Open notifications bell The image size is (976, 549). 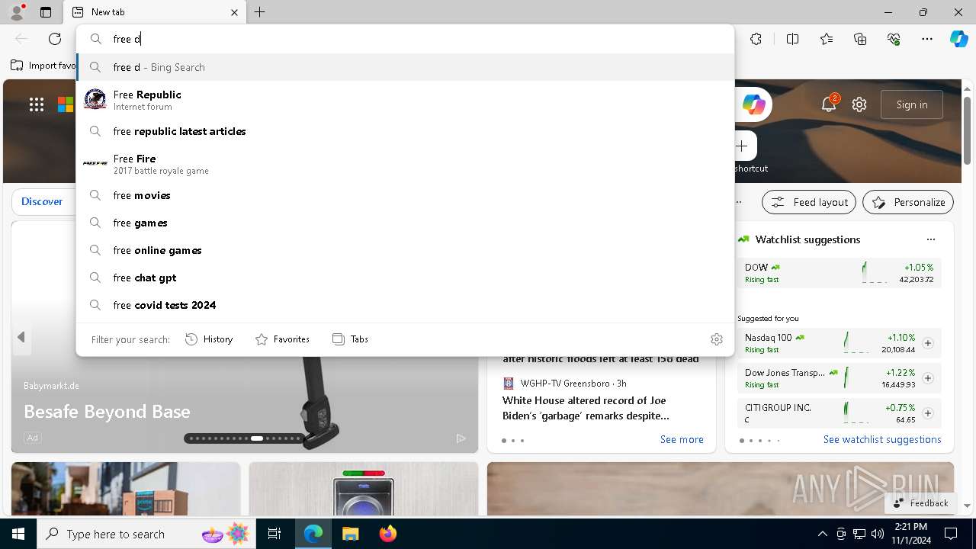pyautogui.click(x=829, y=104)
